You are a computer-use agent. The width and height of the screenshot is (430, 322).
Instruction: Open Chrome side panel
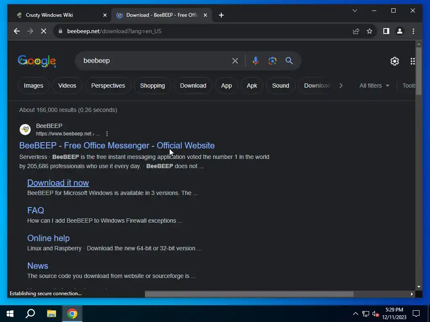coord(386,31)
